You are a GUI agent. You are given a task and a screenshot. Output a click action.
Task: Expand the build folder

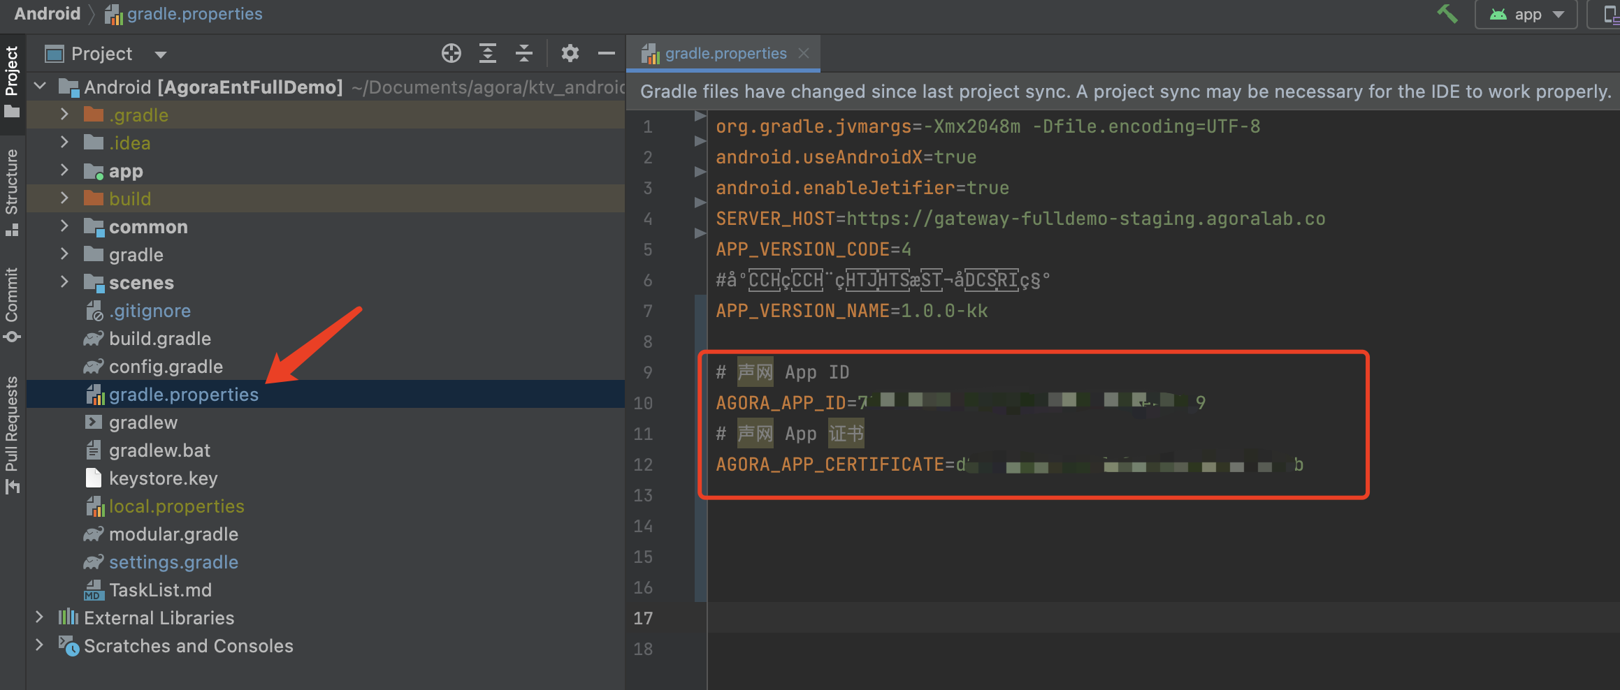[64, 198]
